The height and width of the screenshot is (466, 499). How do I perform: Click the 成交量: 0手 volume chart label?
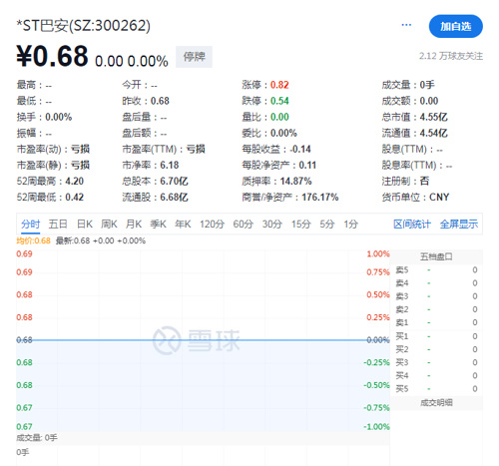[37, 438]
